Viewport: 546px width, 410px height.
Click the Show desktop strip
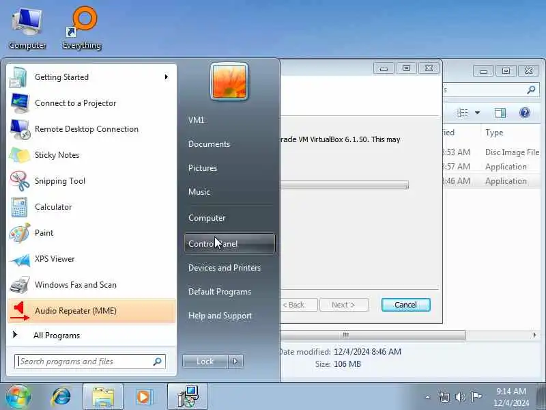541,397
